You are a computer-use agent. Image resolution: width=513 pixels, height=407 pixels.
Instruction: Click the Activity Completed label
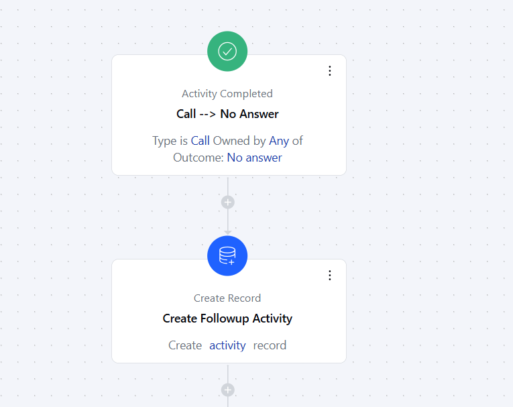227,94
